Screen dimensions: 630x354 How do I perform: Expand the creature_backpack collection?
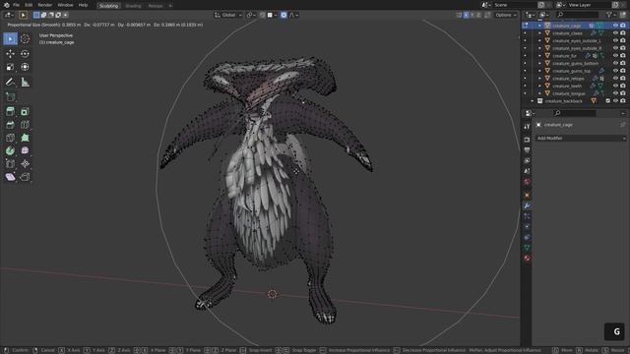(533, 100)
